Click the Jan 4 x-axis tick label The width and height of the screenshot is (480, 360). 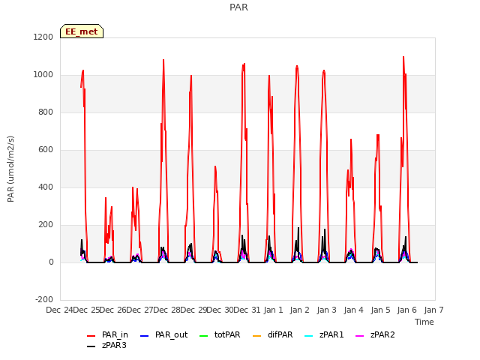(353, 310)
